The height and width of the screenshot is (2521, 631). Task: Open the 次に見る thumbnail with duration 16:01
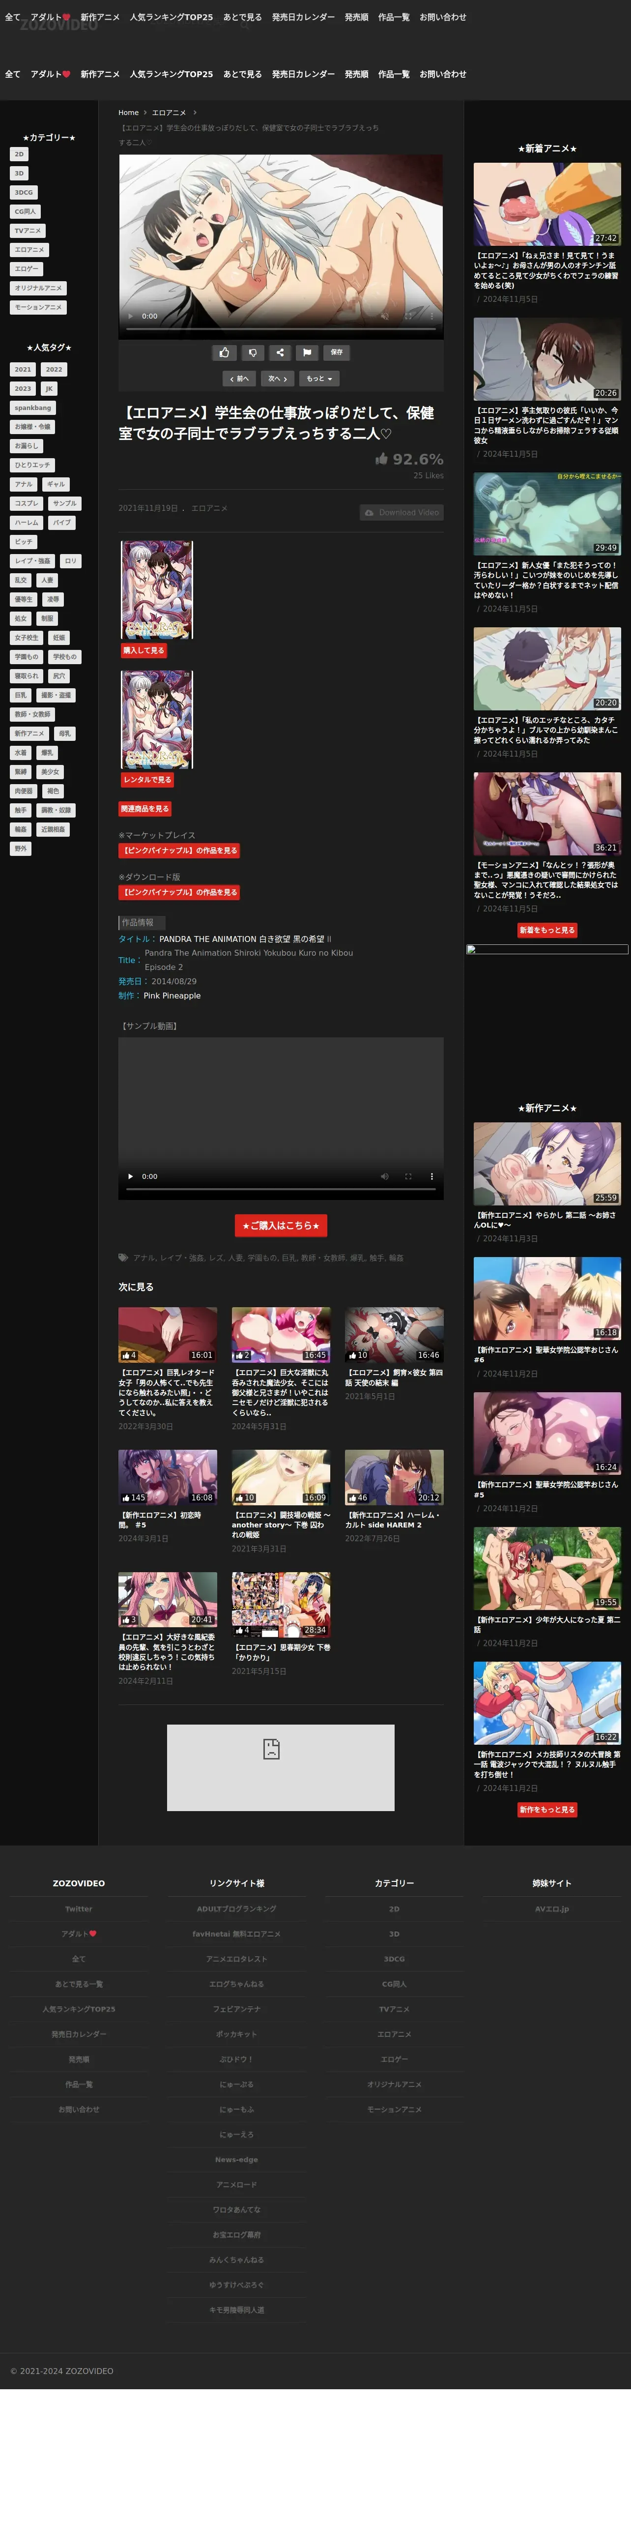click(167, 1335)
